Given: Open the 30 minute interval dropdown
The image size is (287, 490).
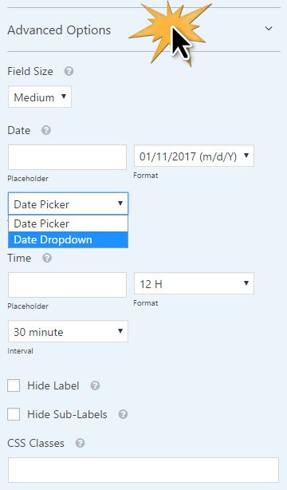Looking at the screenshot, I should point(68,331).
